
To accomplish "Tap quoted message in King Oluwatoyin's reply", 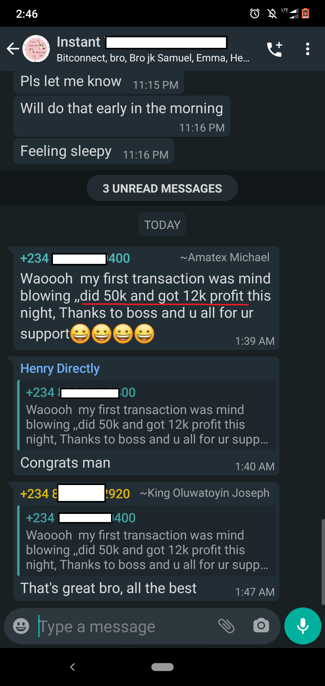I will point(147,541).
